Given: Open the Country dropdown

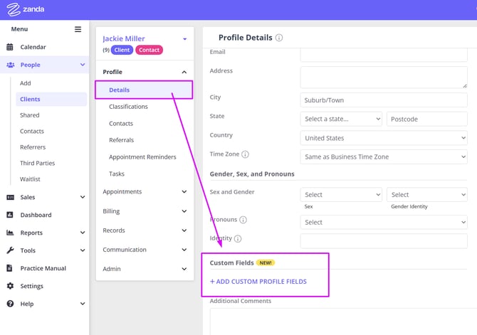Looking at the screenshot, I should click(383, 138).
